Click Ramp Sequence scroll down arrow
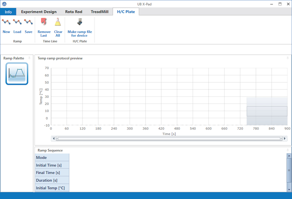 [x=289, y=190]
